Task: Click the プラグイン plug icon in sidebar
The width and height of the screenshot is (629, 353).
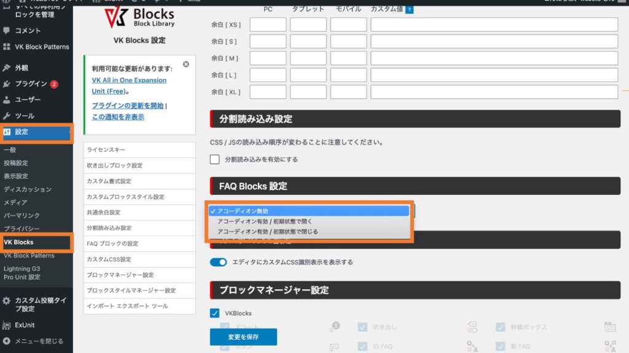Action: pyautogui.click(x=7, y=84)
